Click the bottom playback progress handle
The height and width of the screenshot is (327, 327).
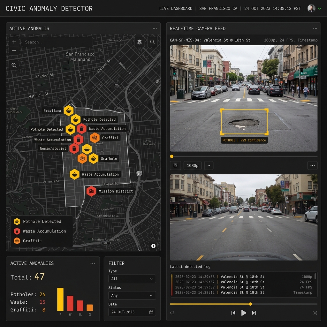coord(250,304)
